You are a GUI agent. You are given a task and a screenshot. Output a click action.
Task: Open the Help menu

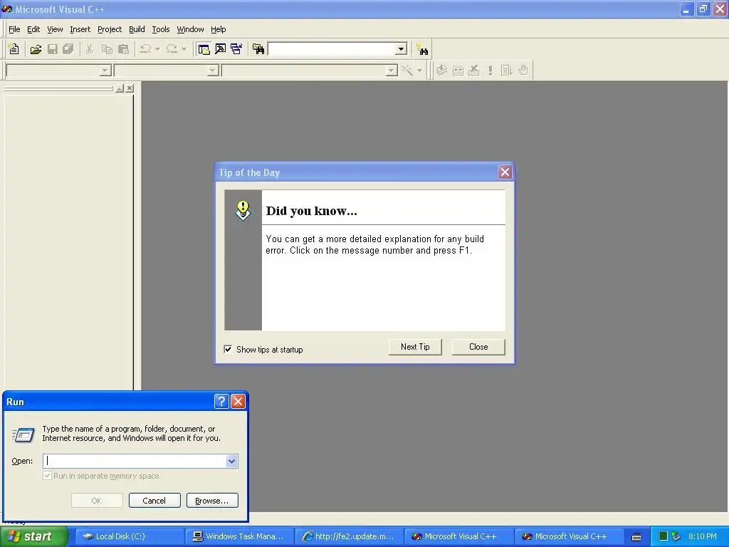(218, 29)
